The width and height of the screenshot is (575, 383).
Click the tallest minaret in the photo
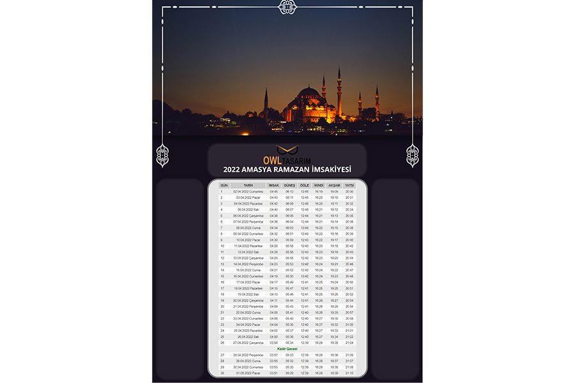coord(339,92)
